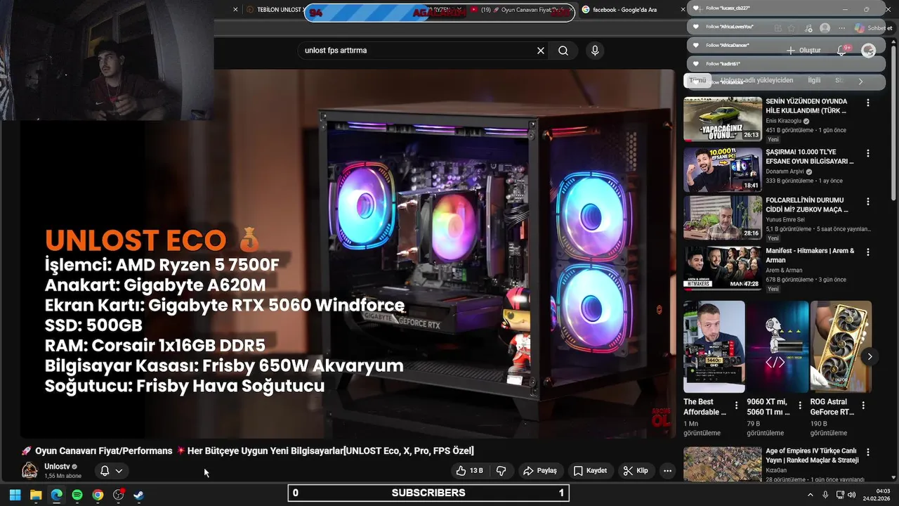Screen dimensions: 899x506
Task: Clear the YouTube search box text
Action: click(541, 51)
